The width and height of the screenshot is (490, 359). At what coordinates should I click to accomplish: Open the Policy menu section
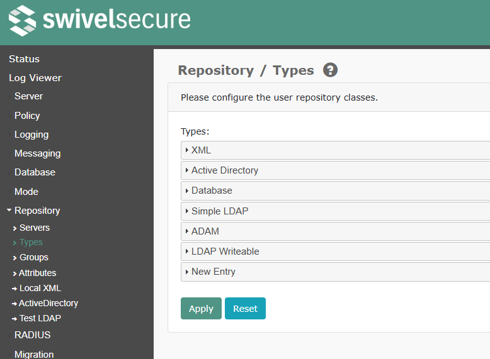(x=27, y=116)
